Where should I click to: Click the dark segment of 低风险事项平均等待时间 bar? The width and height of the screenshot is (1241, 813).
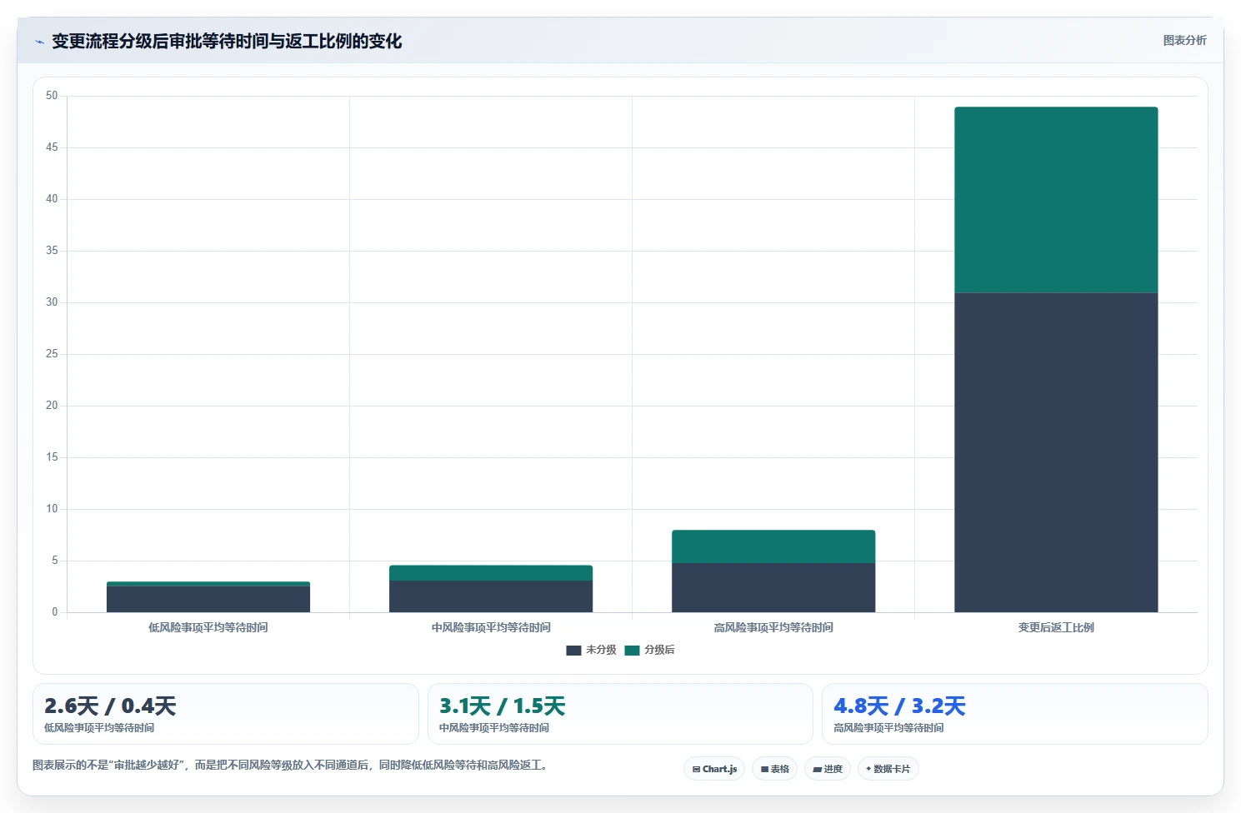208,599
